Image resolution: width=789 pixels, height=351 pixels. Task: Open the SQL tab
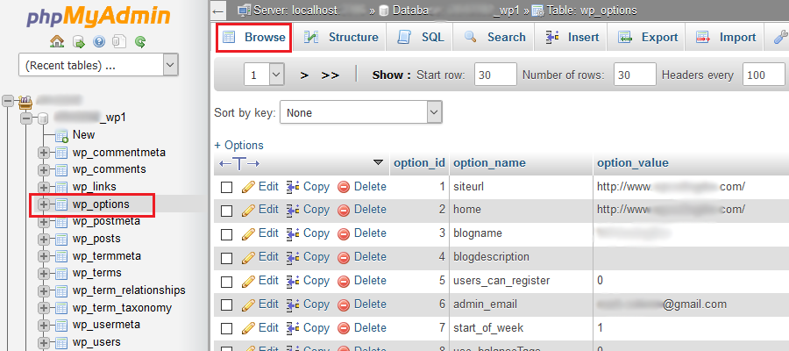420,37
